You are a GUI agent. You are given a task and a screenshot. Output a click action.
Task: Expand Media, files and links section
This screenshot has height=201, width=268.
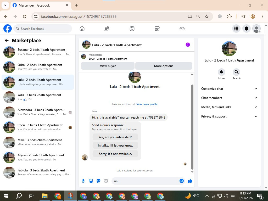229,107
